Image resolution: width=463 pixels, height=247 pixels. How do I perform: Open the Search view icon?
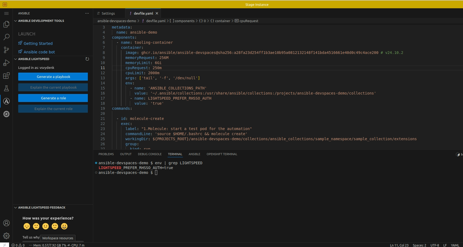tap(6, 37)
